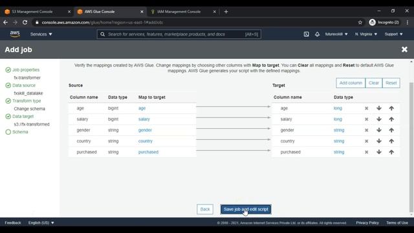Change purchased map to target link
The height and width of the screenshot is (233, 414).
(148, 152)
